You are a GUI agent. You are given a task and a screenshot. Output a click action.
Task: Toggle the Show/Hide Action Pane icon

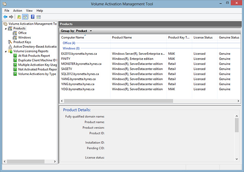pos(39,17)
